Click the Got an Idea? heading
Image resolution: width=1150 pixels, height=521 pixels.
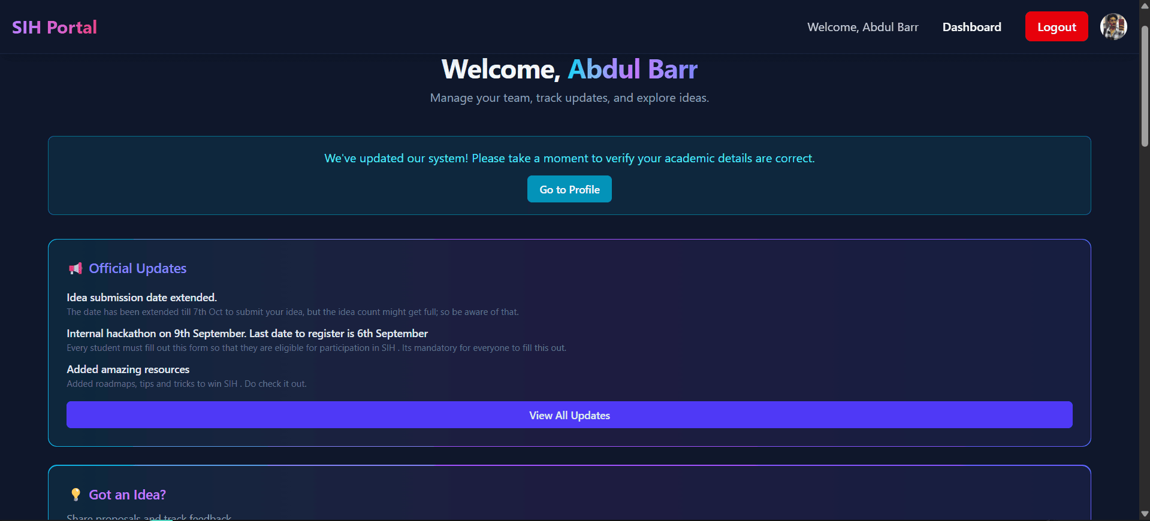point(128,495)
